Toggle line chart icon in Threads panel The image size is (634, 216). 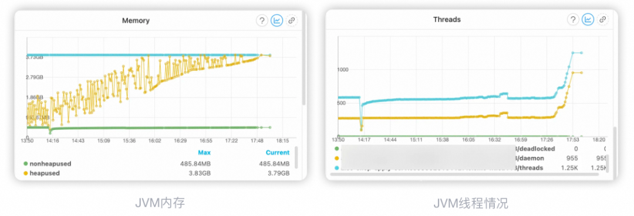(588, 19)
